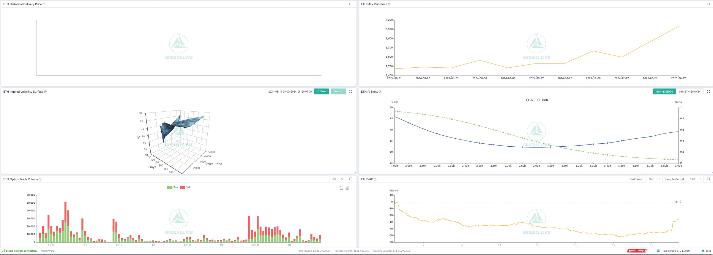Image resolution: width=713 pixels, height=255 pixels.
Task: Click the 24h volume status value
Action: coord(315,251)
